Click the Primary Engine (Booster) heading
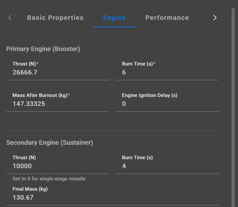 pos(43,49)
